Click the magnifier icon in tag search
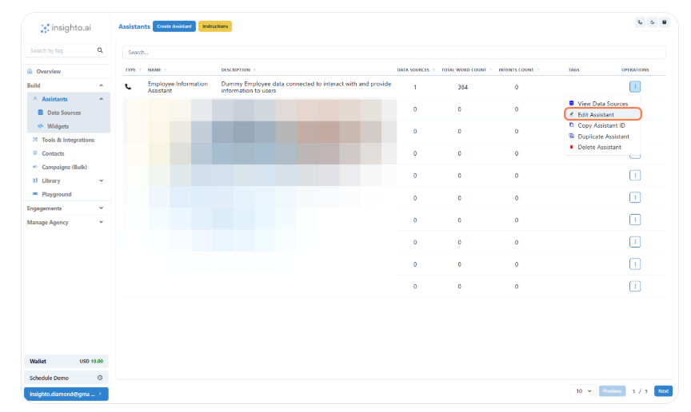The height and width of the screenshot is (412, 691). (100, 50)
